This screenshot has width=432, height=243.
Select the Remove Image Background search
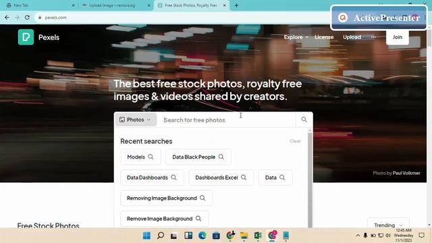click(165, 219)
